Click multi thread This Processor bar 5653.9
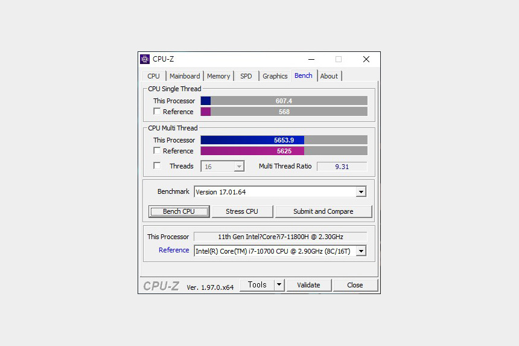 [x=284, y=140]
